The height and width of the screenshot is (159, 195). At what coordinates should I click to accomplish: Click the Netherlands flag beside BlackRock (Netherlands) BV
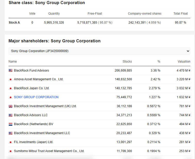(x=11, y=124)
